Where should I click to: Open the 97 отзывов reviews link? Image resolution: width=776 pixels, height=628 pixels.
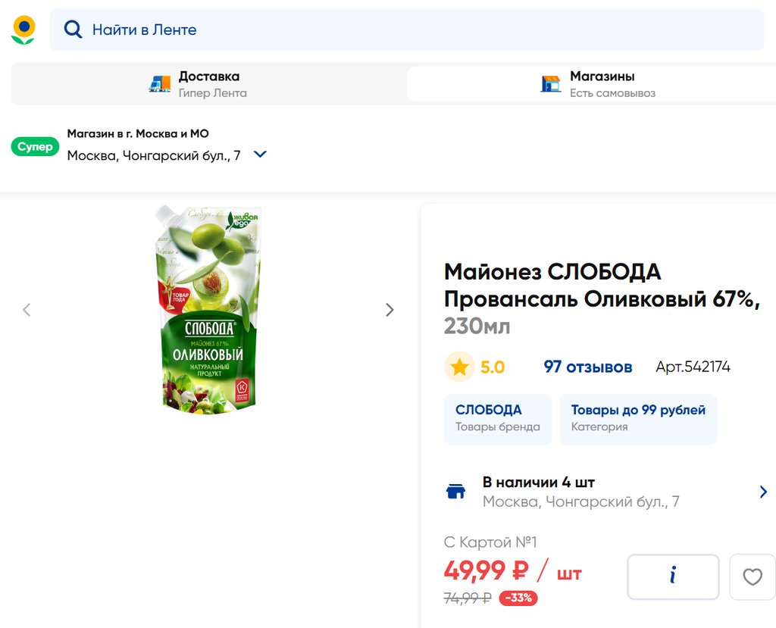coord(587,367)
